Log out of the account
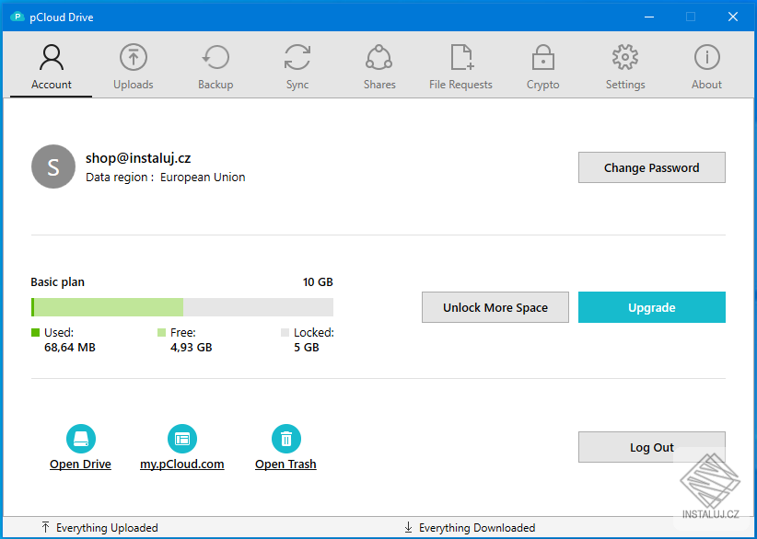The image size is (757, 539). [x=652, y=447]
